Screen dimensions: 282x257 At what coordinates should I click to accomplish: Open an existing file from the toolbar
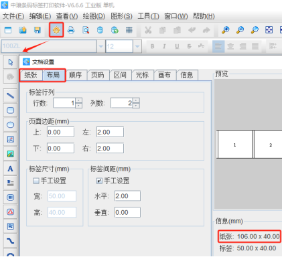coord(23,29)
